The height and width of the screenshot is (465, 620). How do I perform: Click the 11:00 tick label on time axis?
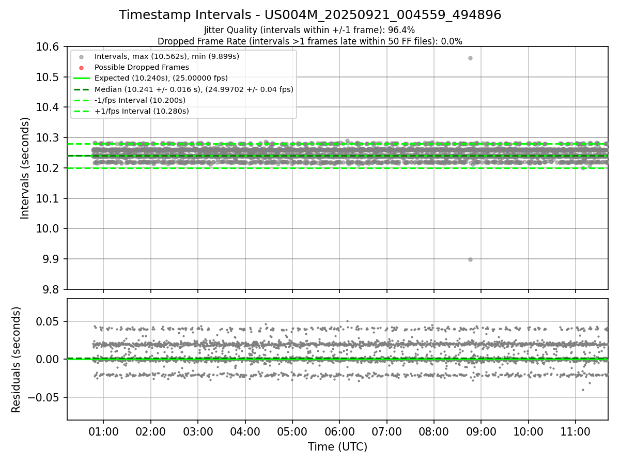point(576,430)
